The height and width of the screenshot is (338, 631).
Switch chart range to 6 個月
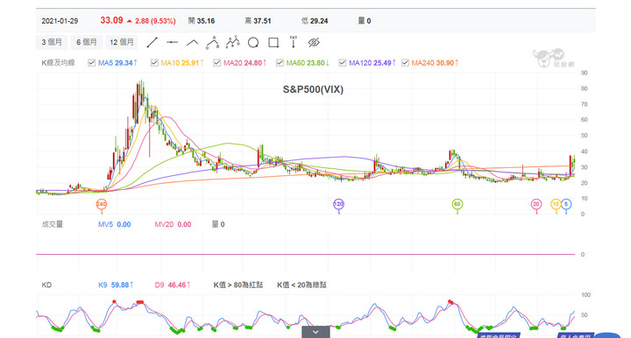point(87,42)
